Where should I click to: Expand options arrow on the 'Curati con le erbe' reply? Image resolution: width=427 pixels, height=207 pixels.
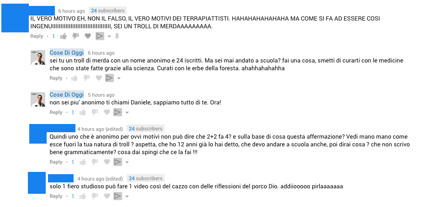(119, 78)
